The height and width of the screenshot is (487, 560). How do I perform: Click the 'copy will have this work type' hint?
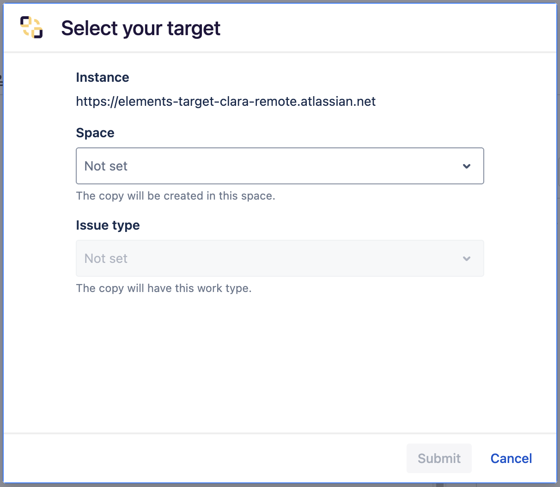(x=164, y=288)
